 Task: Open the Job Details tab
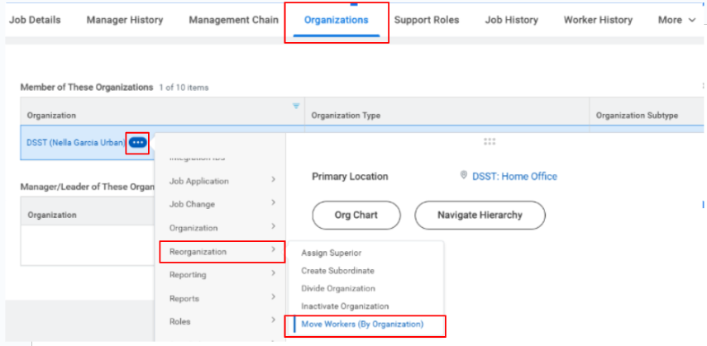35,20
